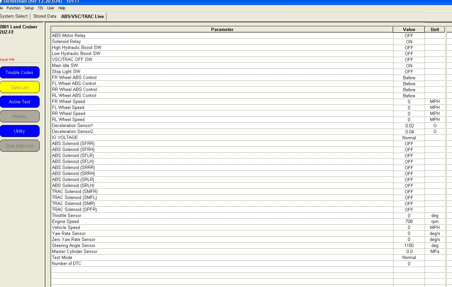Select the ABS/VSC/TRAC Live tab
The height and width of the screenshot is (287, 452).
pyautogui.click(x=83, y=16)
